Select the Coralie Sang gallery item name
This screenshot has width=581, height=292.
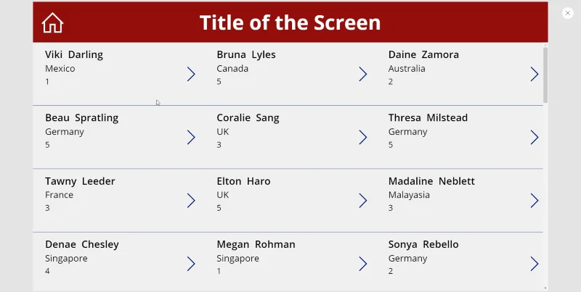(248, 118)
